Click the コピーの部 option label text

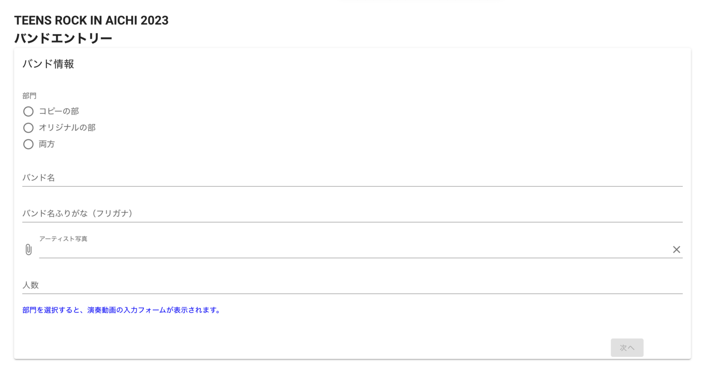click(x=59, y=112)
